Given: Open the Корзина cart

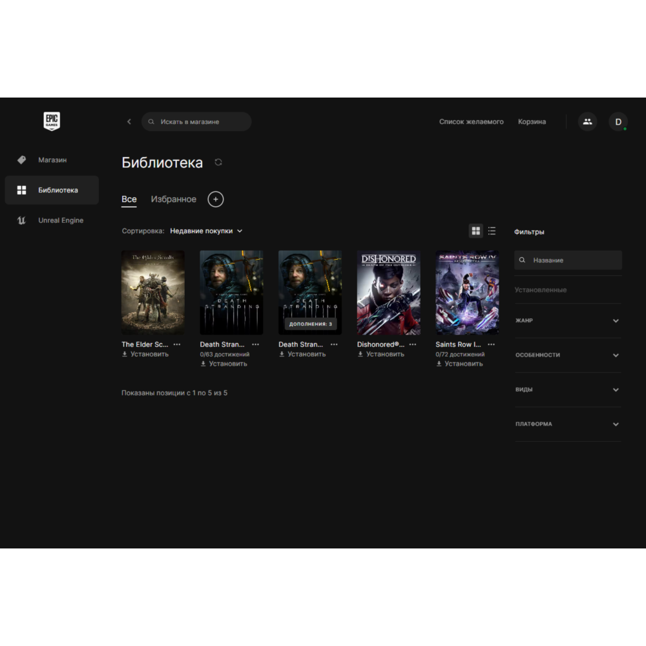Looking at the screenshot, I should tap(532, 121).
